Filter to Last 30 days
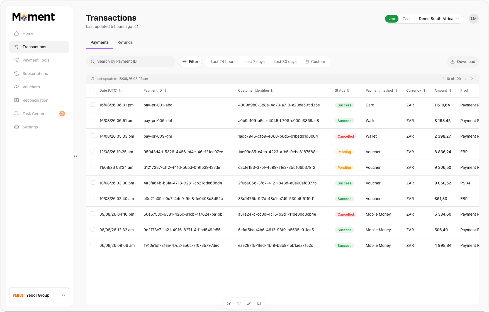 click(285, 62)
